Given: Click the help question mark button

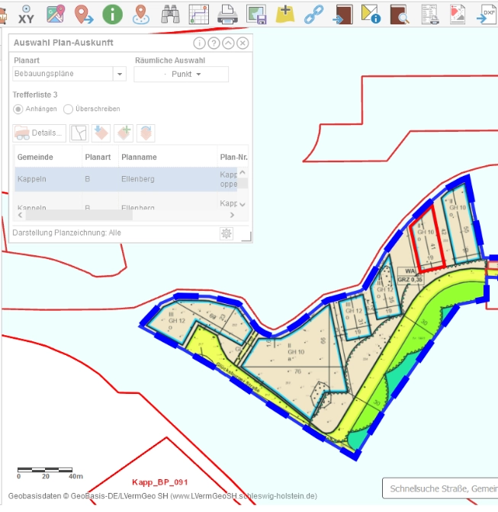Looking at the screenshot, I should [214, 43].
